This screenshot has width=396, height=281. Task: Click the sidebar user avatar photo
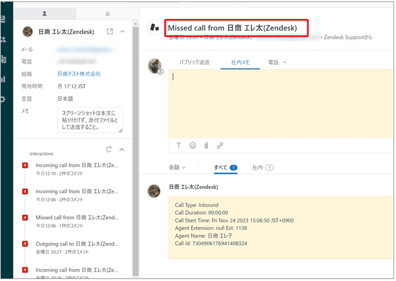28,32
